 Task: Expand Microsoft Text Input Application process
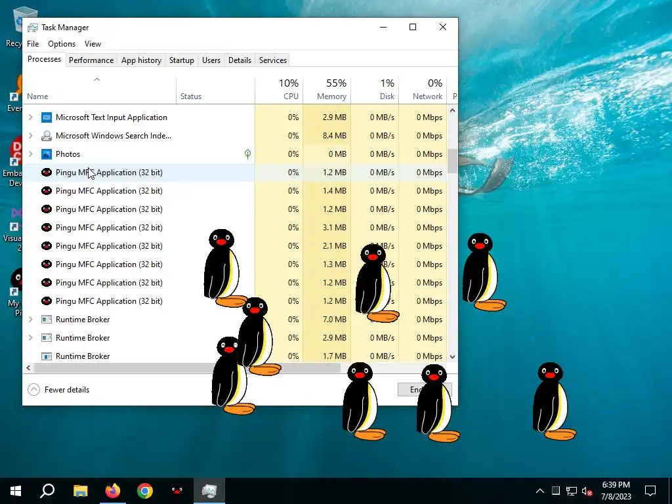click(x=30, y=117)
